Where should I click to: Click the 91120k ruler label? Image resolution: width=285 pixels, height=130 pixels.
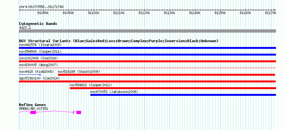tap(144, 13)
